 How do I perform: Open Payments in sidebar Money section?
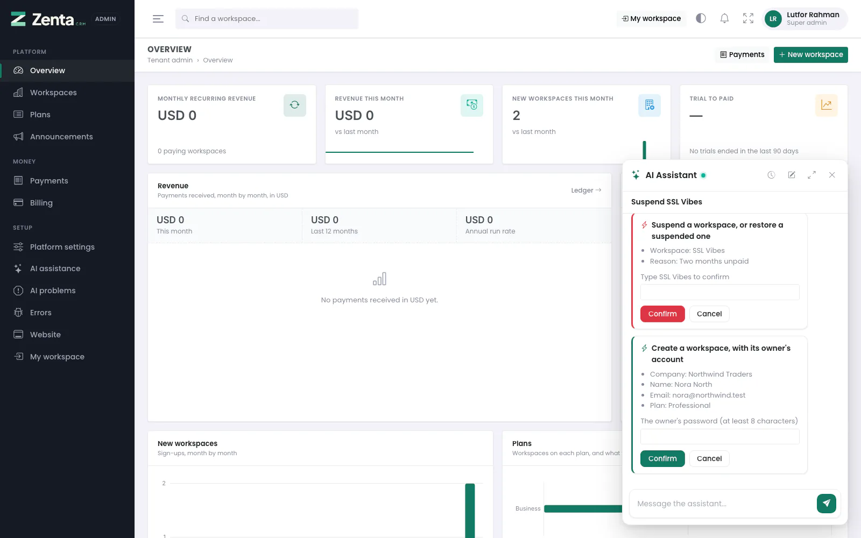(x=67, y=181)
